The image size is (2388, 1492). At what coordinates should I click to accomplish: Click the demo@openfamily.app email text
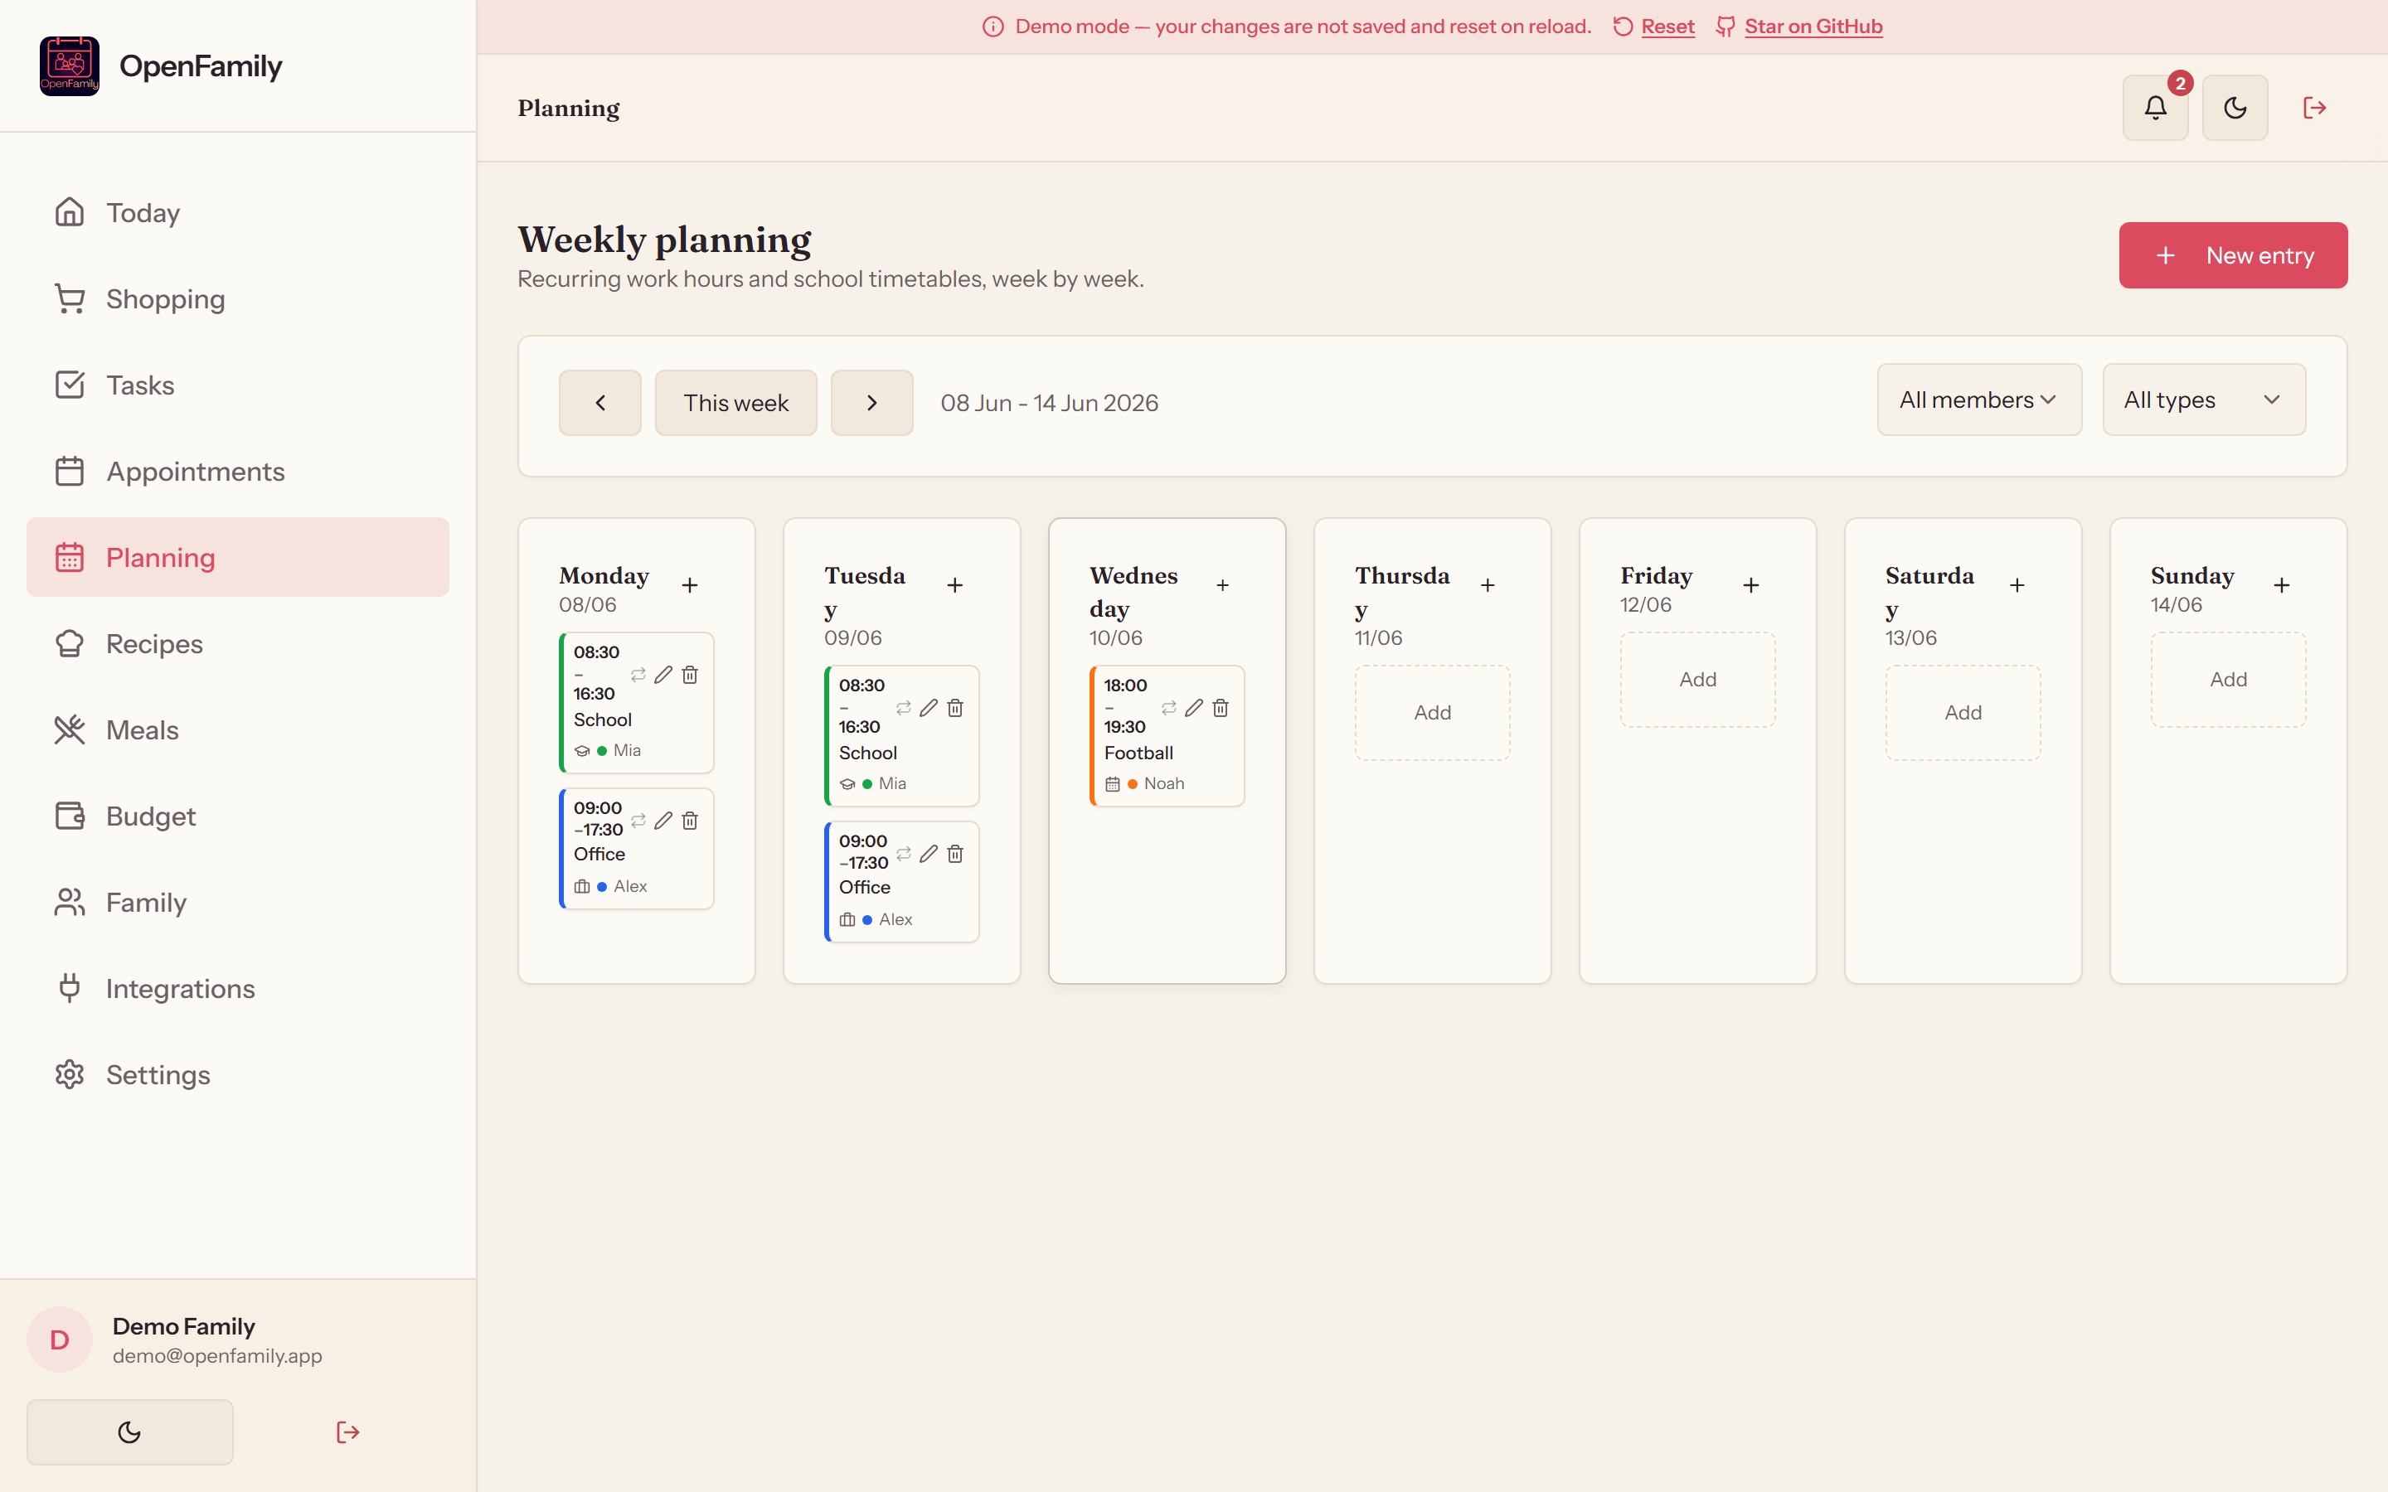click(217, 1356)
